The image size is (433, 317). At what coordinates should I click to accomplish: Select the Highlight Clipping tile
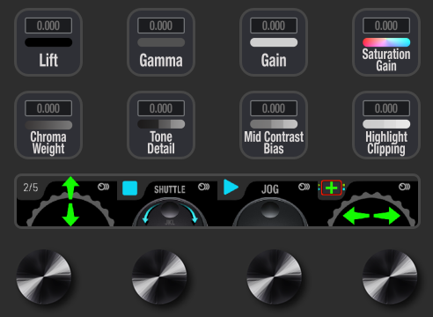tap(386, 125)
